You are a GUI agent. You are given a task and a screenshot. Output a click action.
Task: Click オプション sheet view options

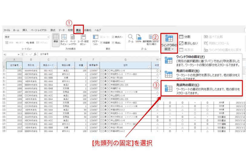tap(42, 42)
